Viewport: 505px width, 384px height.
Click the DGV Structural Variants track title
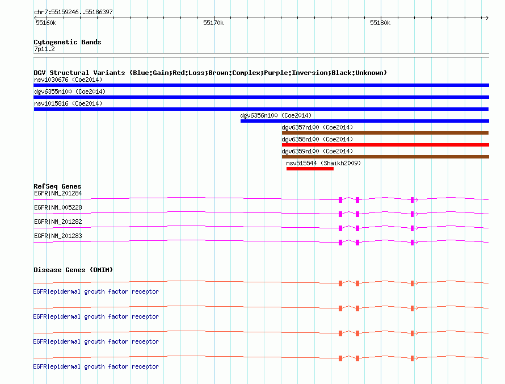pyautogui.click(x=210, y=73)
